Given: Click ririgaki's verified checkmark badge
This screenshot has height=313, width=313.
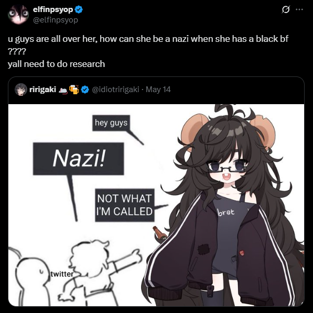Looking at the screenshot, I should pos(85,90).
